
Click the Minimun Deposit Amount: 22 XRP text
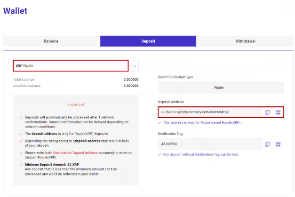pyautogui.click(x=52, y=165)
